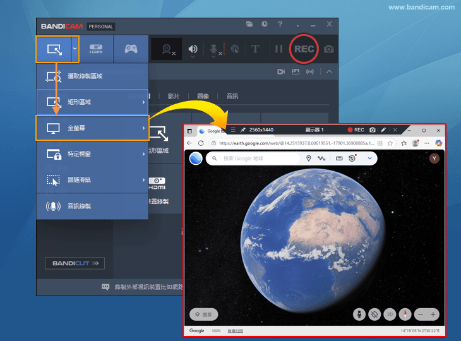Click the measure ruler tool in Google Earth
The image size is (461, 341).
[x=339, y=159]
